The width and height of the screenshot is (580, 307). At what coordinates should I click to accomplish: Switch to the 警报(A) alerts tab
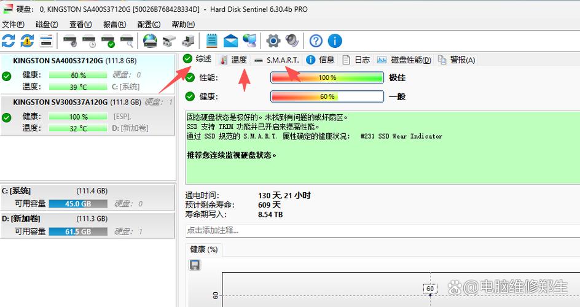pyautogui.click(x=457, y=60)
